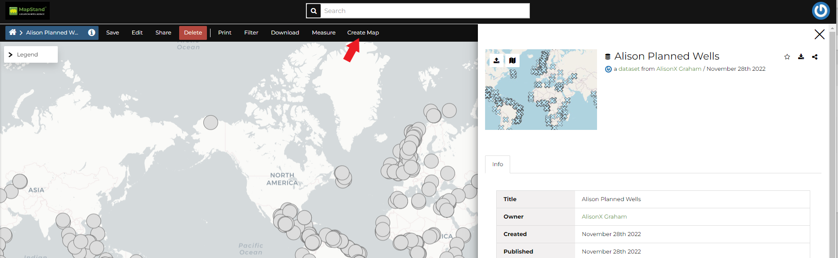
Task: Click the magnifier search icon
Action: (314, 11)
